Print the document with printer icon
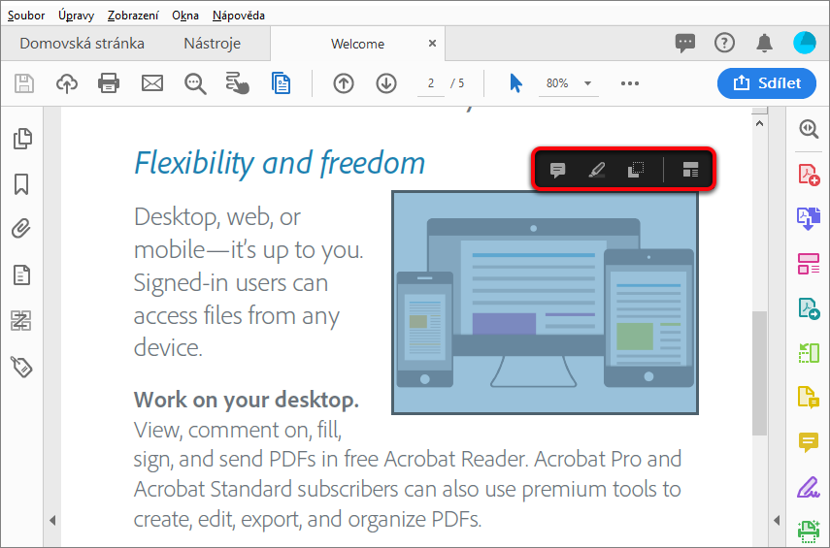The image size is (830, 548). (109, 83)
